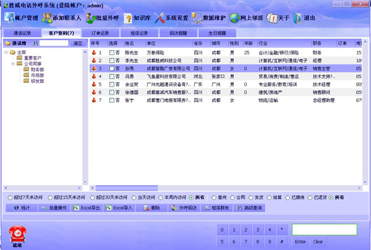Click the phone number input field
Image resolution: width=371 pixels, height=250 pixels.
point(324,230)
